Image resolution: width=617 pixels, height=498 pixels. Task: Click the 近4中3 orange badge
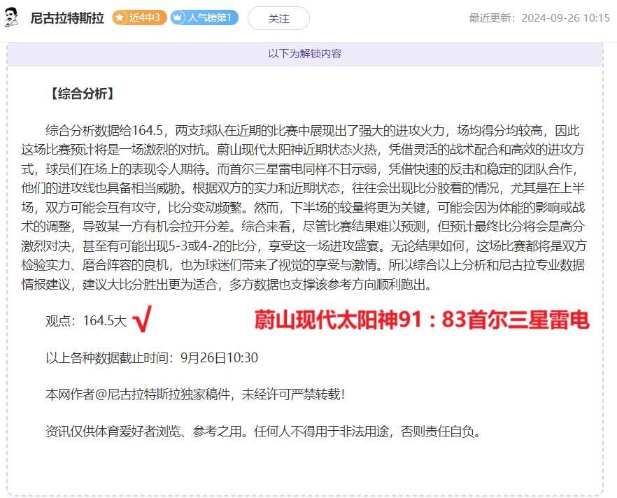(x=139, y=17)
